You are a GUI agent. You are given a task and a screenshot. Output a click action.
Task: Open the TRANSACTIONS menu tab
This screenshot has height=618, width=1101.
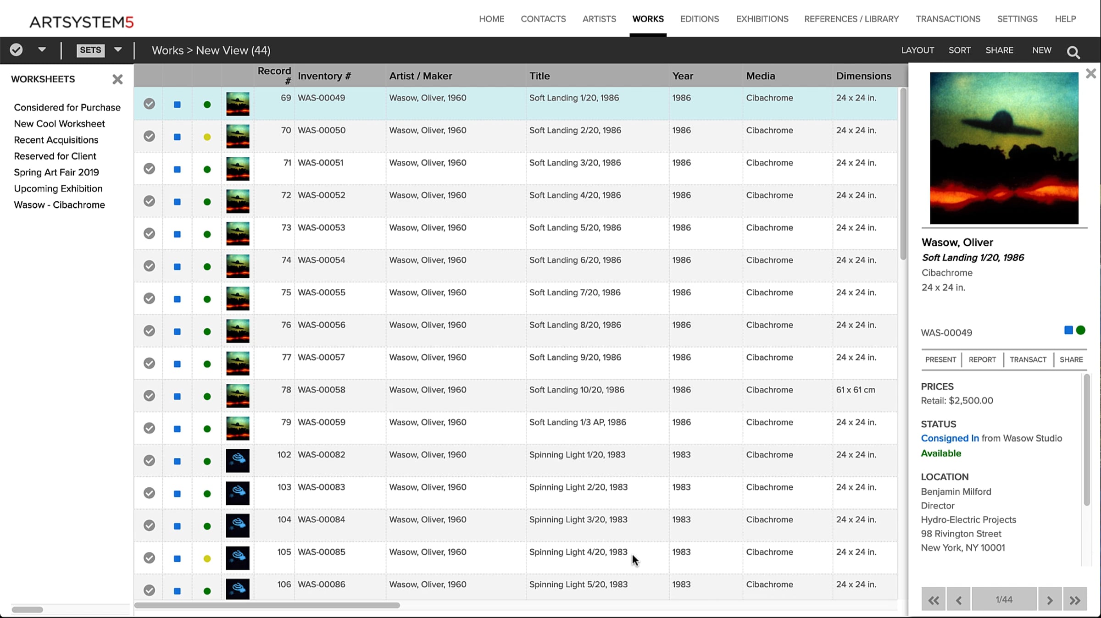pos(948,19)
